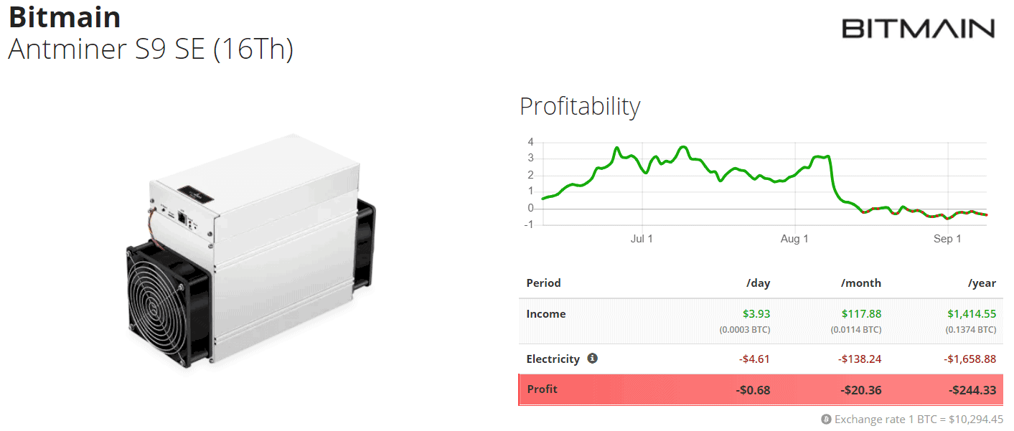
Task: Click the Income row label
Action: 545,313
